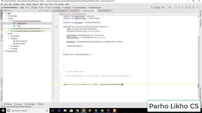
Task: Select User class in project tree
Action: pyautogui.click(x=19, y=26)
